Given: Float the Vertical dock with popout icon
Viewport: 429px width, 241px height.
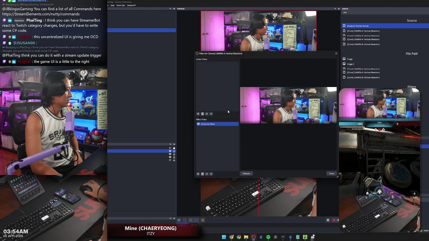Looking at the screenshot, I should pyautogui.click(x=334, y=9).
